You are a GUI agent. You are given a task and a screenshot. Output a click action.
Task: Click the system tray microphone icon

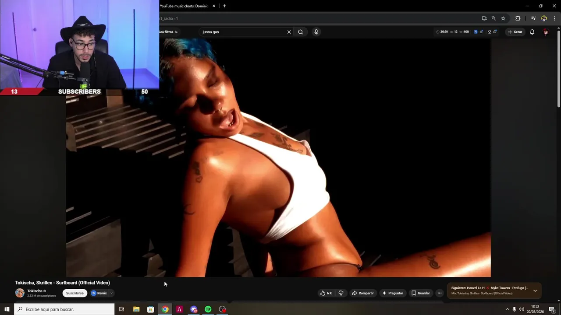(x=515, y=309)
